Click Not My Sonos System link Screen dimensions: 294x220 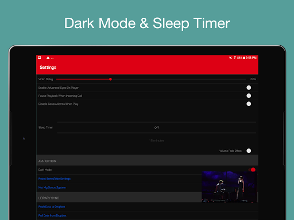(x=52, y=187)
